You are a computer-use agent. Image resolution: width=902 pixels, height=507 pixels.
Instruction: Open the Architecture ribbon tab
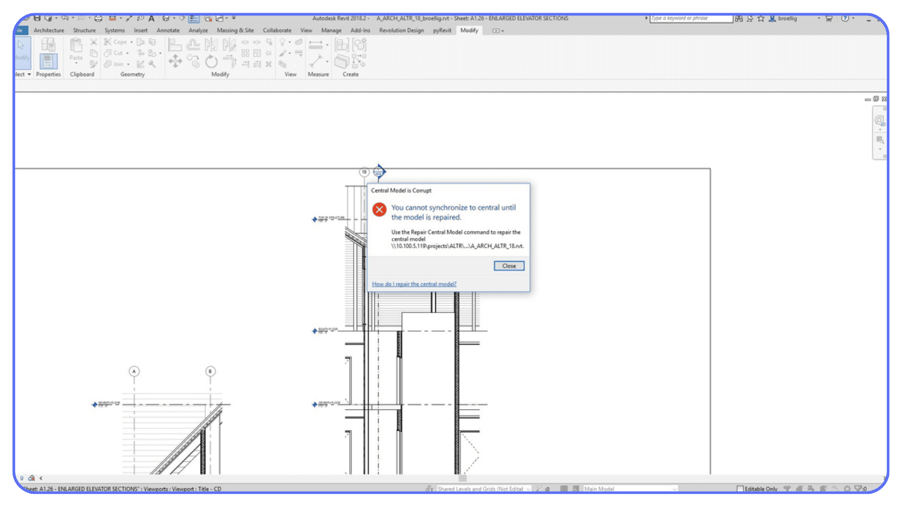pyautogui.click(x=49, y=30)
